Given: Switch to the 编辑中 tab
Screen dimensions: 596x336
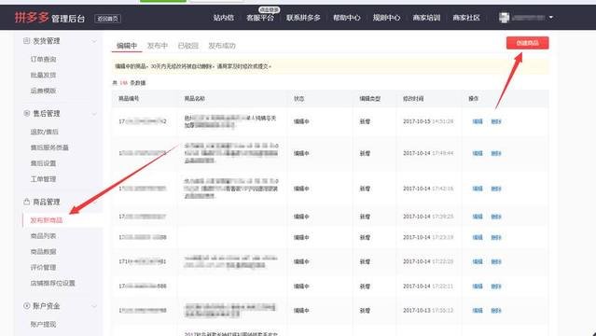Looking at the screenshot, I should (127, 46).
